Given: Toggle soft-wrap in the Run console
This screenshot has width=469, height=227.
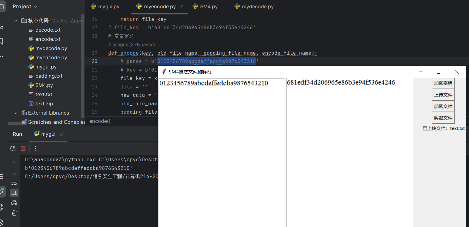Looking at the screenshot, I should pos(14,183).
